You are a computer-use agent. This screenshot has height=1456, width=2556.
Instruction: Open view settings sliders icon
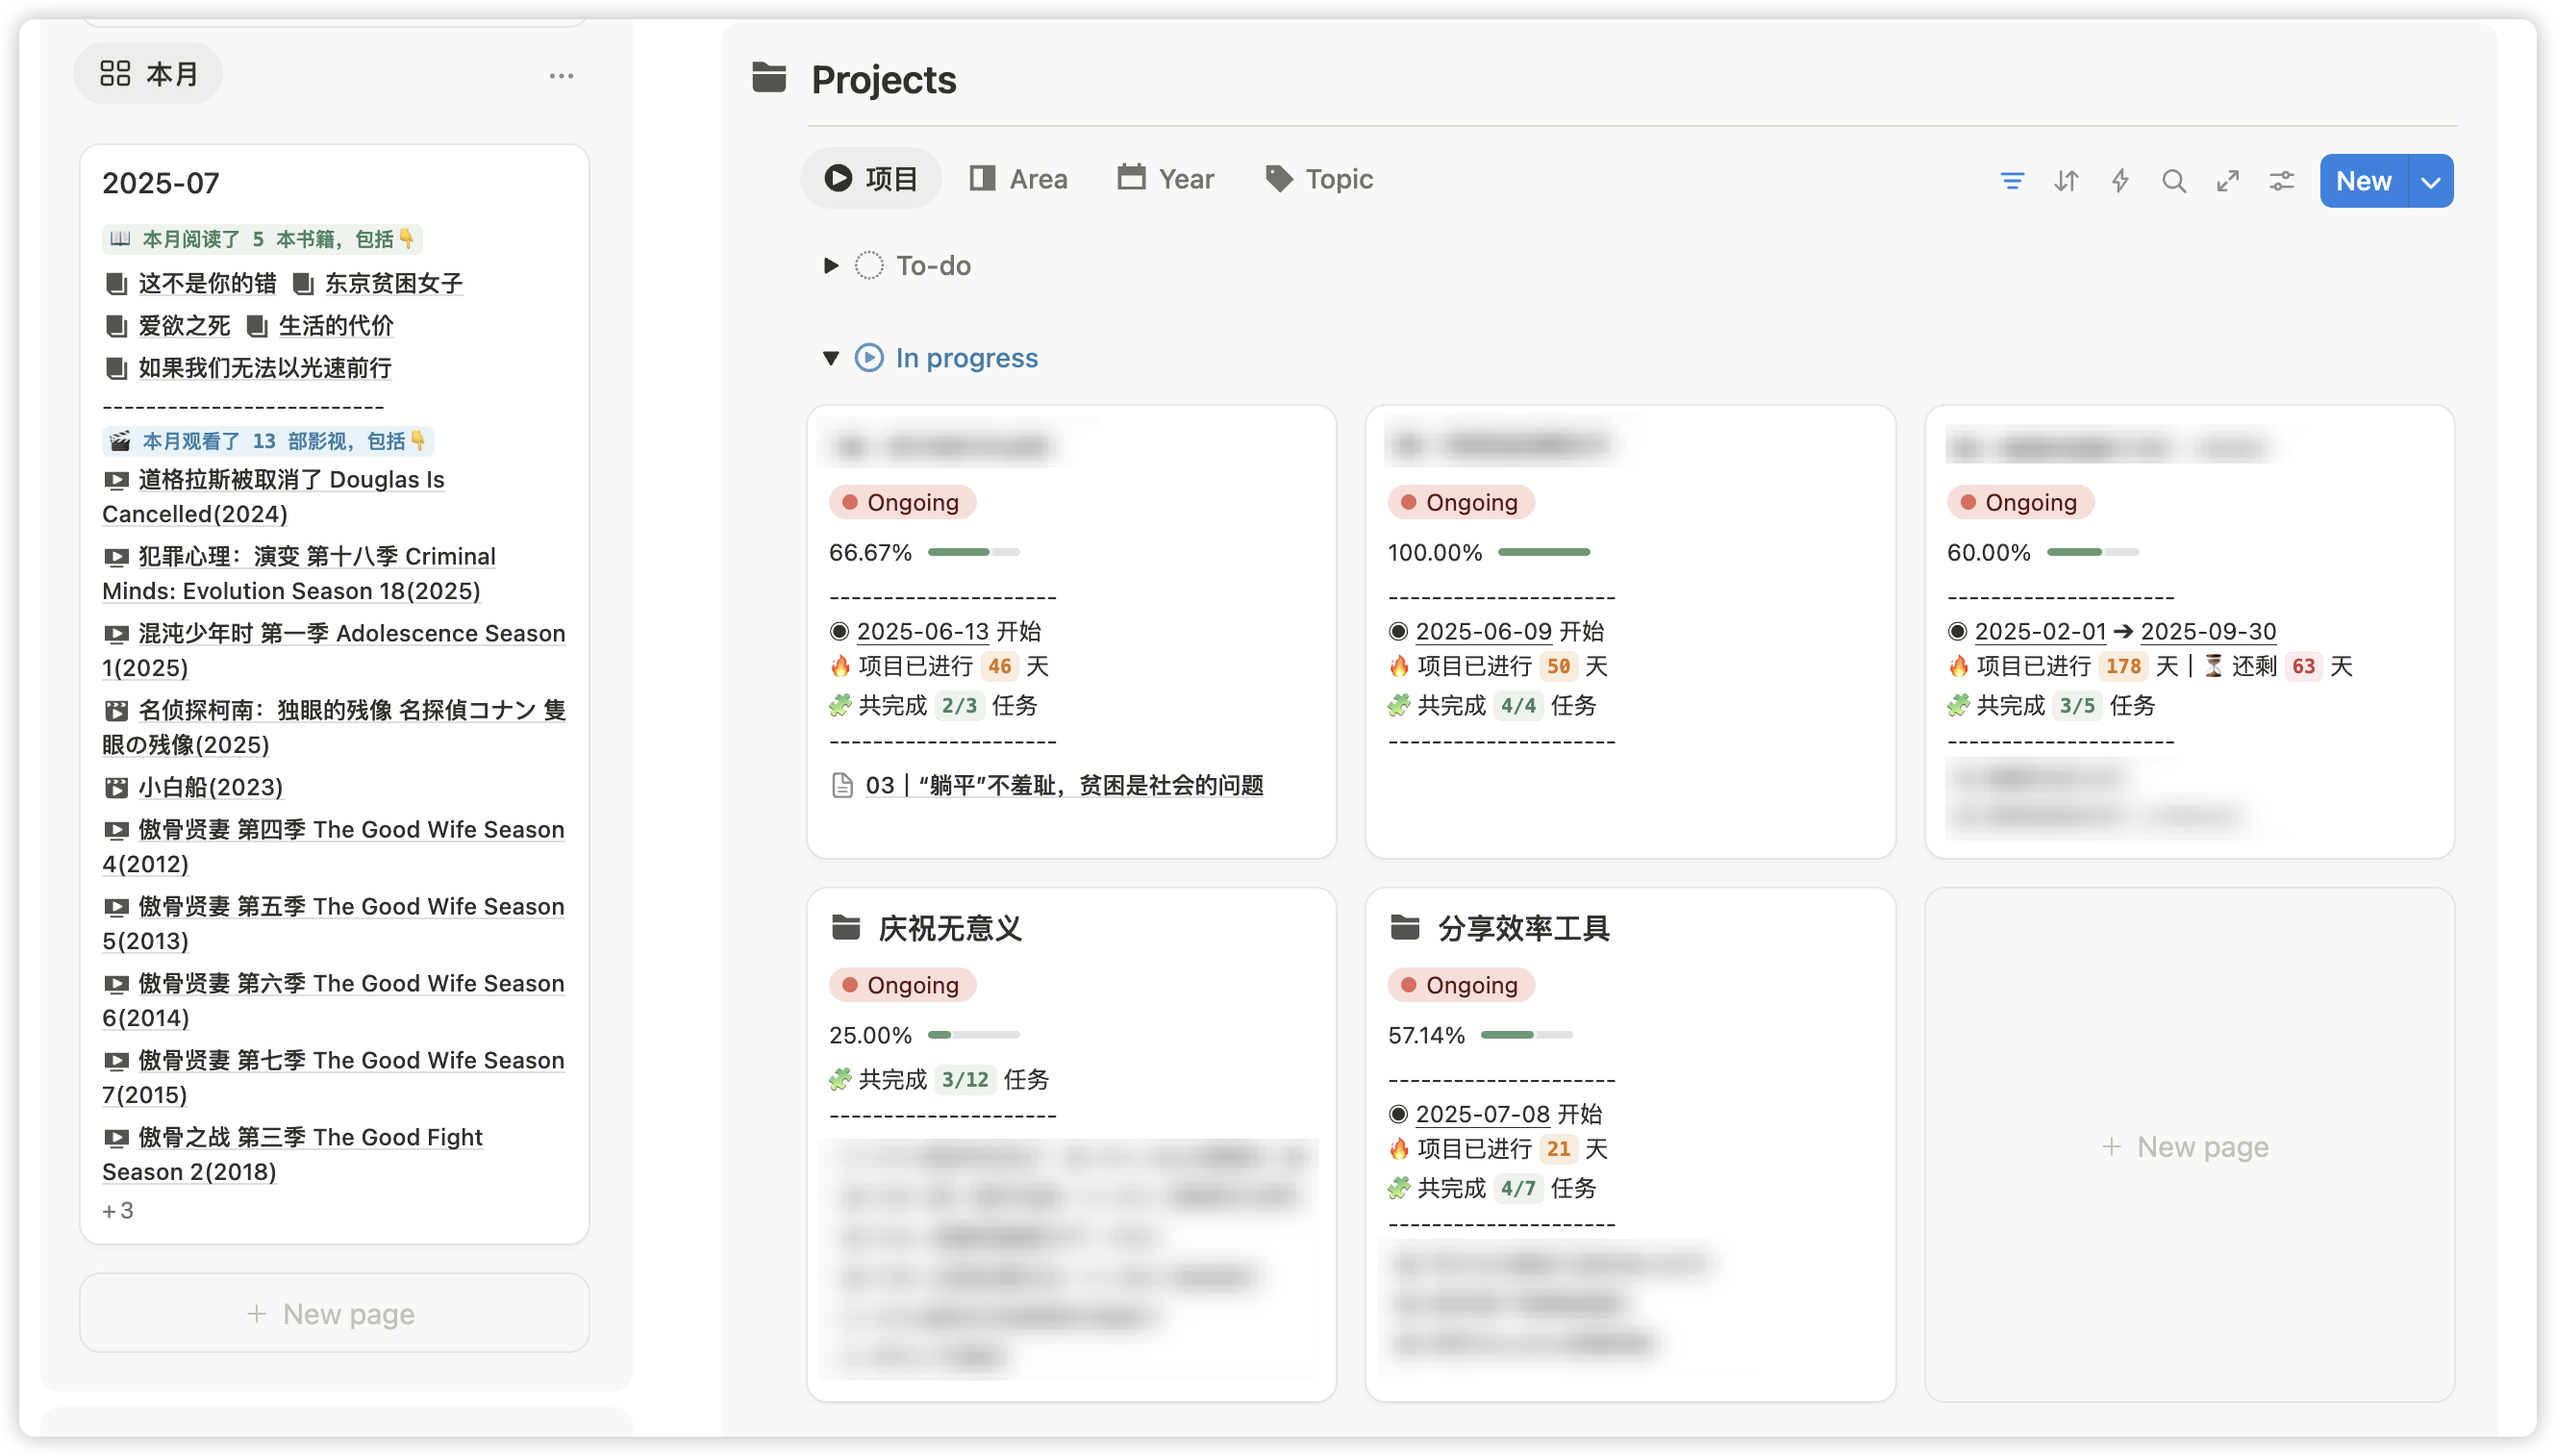click(x=2281, y=181)
